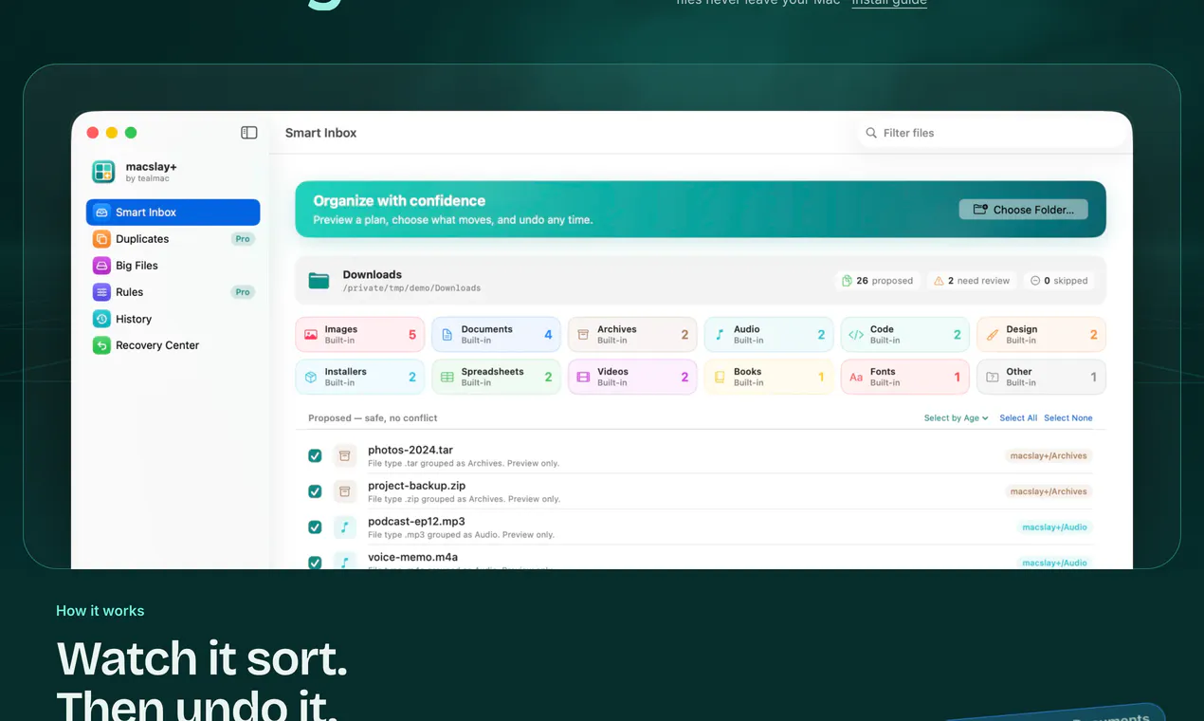Click macslay+/Audio tag on podcast-ep12.mp3 row

point(1054,527)
